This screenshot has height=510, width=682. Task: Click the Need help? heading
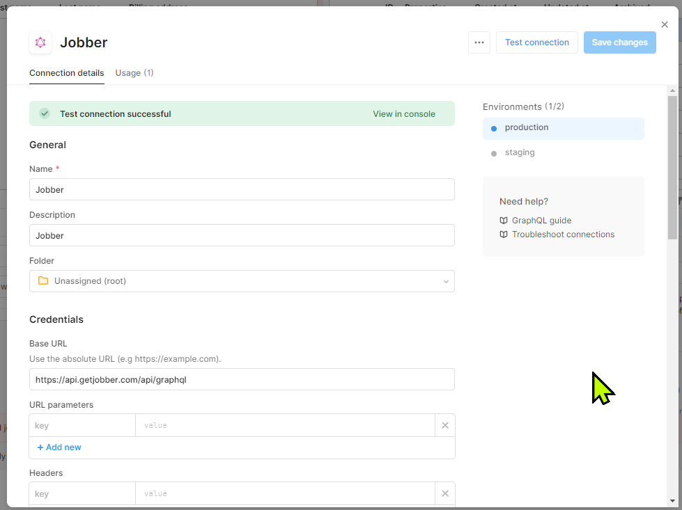tap(524, 202)
